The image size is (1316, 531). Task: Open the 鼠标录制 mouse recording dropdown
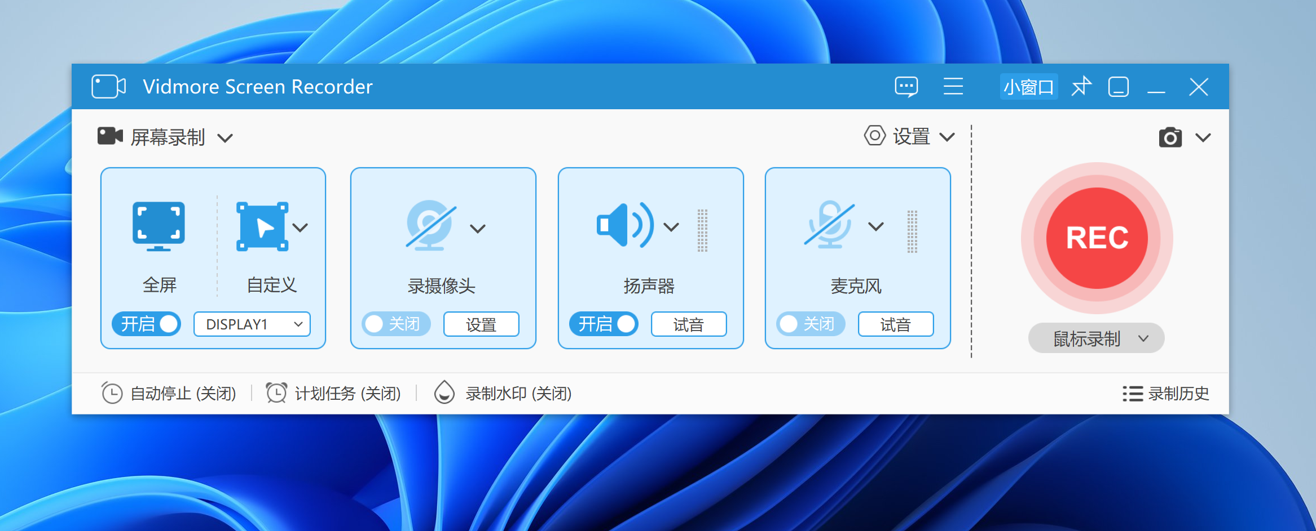1097,338
